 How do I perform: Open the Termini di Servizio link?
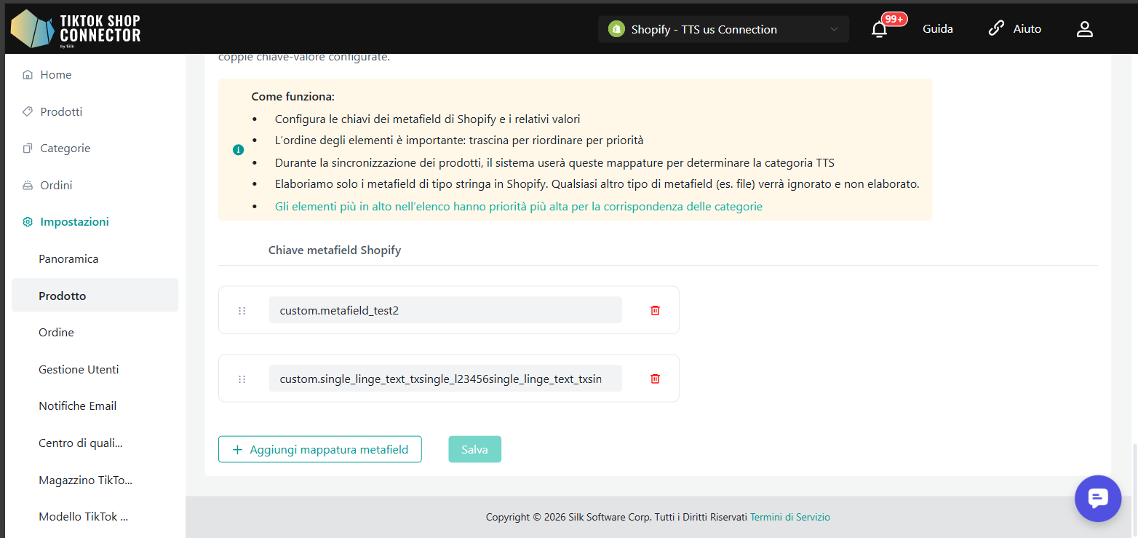click(789, 517)
